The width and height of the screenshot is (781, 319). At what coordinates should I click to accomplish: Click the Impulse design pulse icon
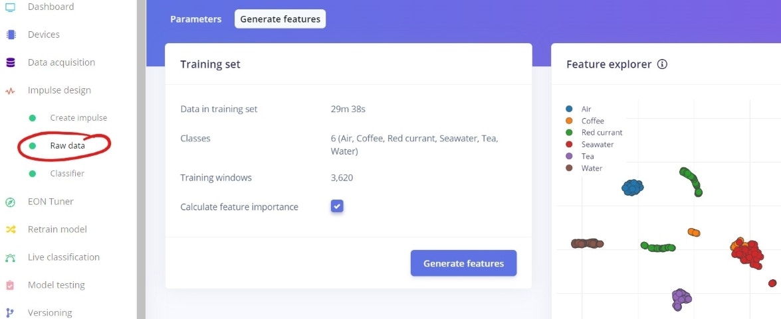(x=11, y=91)
